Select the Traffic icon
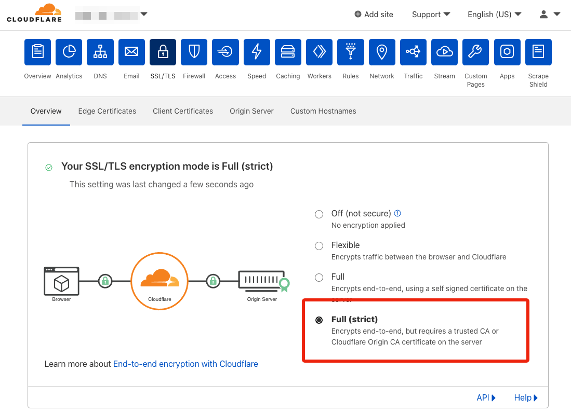The image size is (571, 413). click(413, 52)
